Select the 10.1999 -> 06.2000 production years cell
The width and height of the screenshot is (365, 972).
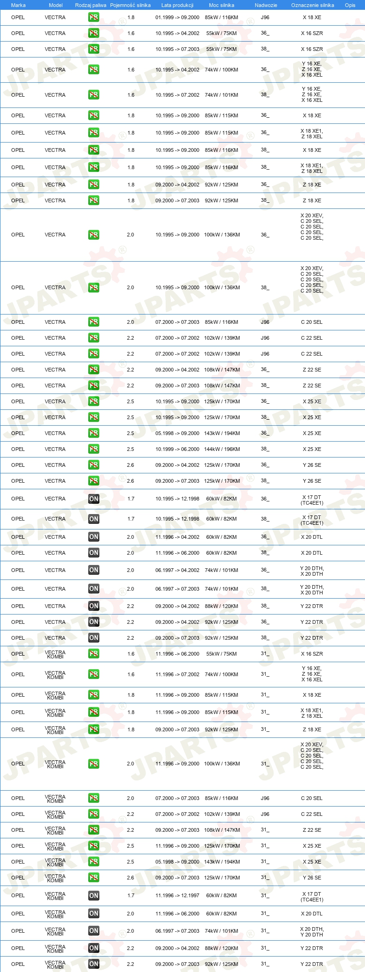pos(177,449)
